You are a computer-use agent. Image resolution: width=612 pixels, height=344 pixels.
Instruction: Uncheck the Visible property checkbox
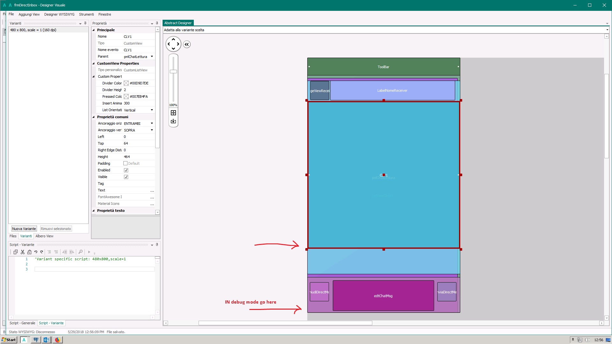[126, 177]
